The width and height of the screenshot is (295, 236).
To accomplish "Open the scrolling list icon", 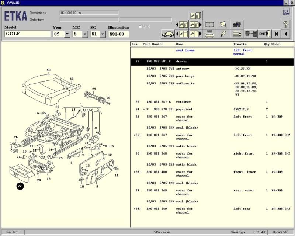I will click(237, 34).
